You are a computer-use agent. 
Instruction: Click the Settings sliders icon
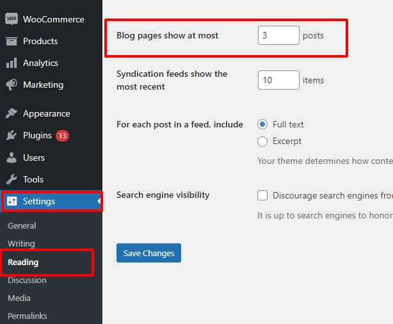12,201
